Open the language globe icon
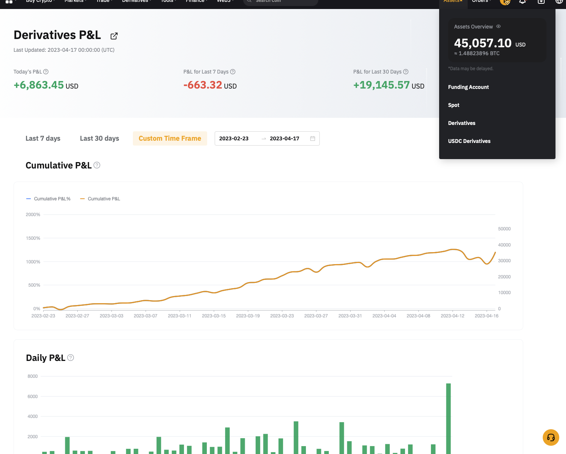Viewport: 566px width, 454px height. pyautogui.click(x=559, y=2)
